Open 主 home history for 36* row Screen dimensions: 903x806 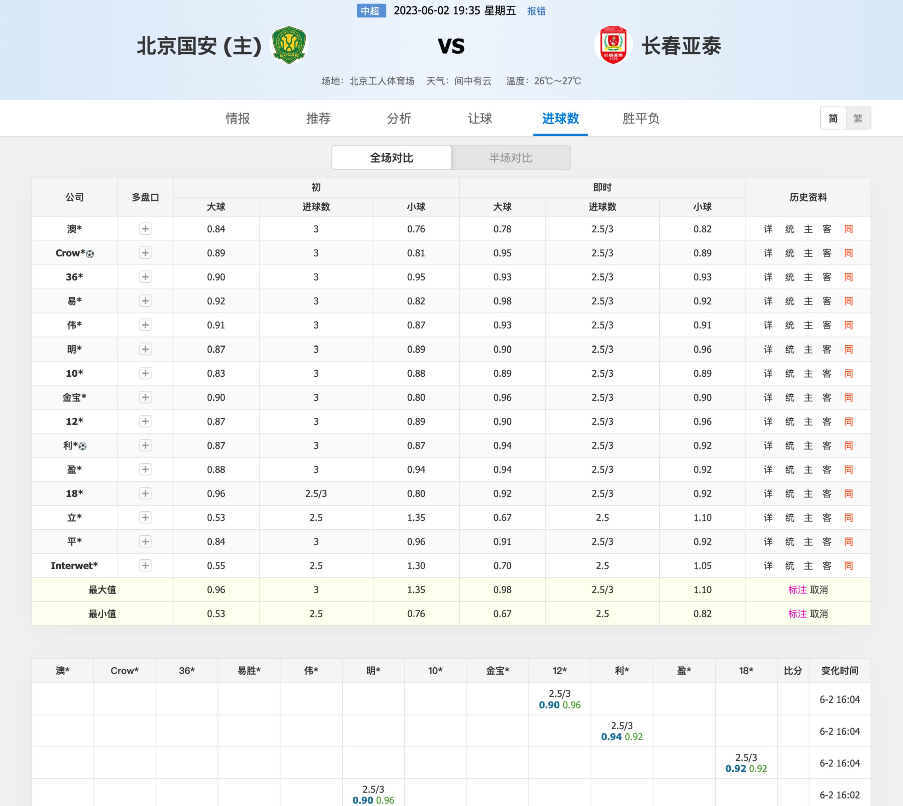(808, 277)
